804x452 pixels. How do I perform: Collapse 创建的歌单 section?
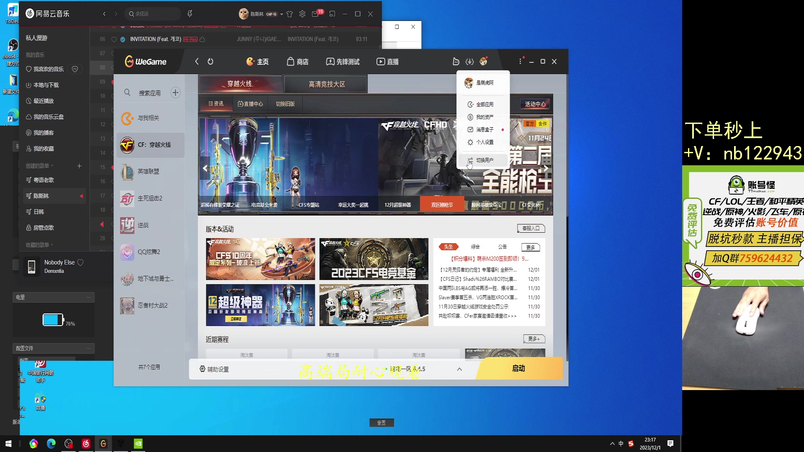[40, 166]
